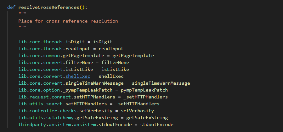Click the thirdparty module name

click(32, 124)
